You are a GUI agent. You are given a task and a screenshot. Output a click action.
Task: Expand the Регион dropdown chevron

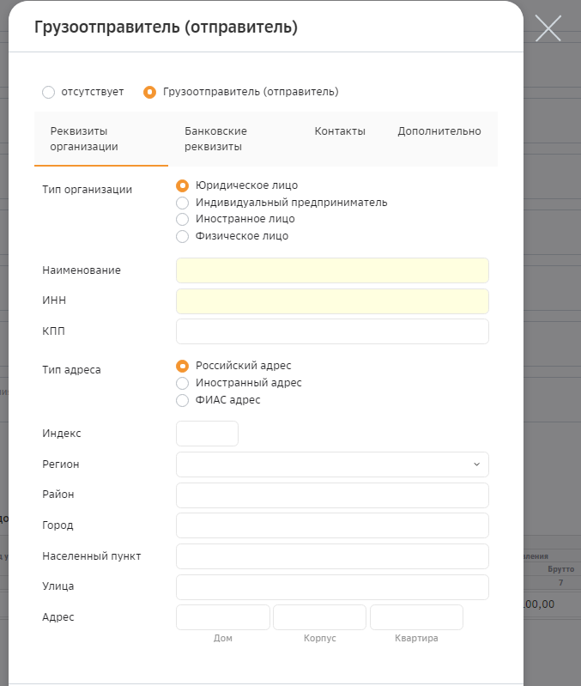coord(476,464)
